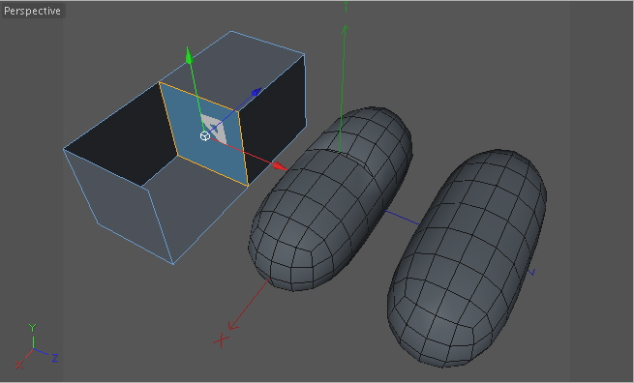Click the green world Y-axis arrow above the left capsule
Image resolution: width=634 pixels, height=383 pixels.
pyautogui.click(x=345, y=30)
